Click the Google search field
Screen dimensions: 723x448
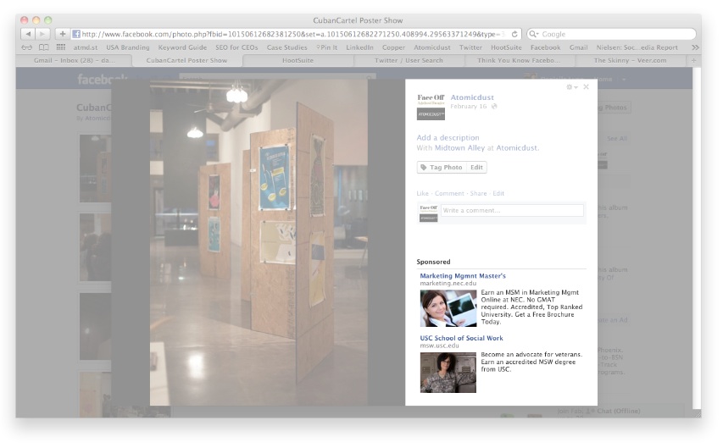coord(611,34)
